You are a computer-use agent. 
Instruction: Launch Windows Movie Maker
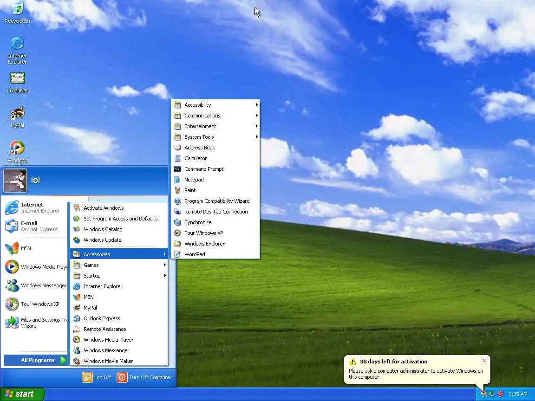(119, 361)
